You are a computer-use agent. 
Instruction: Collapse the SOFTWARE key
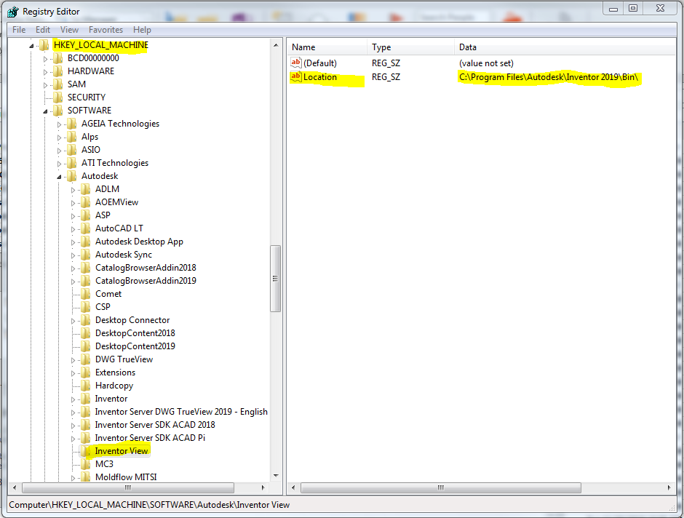click(45, 111)
